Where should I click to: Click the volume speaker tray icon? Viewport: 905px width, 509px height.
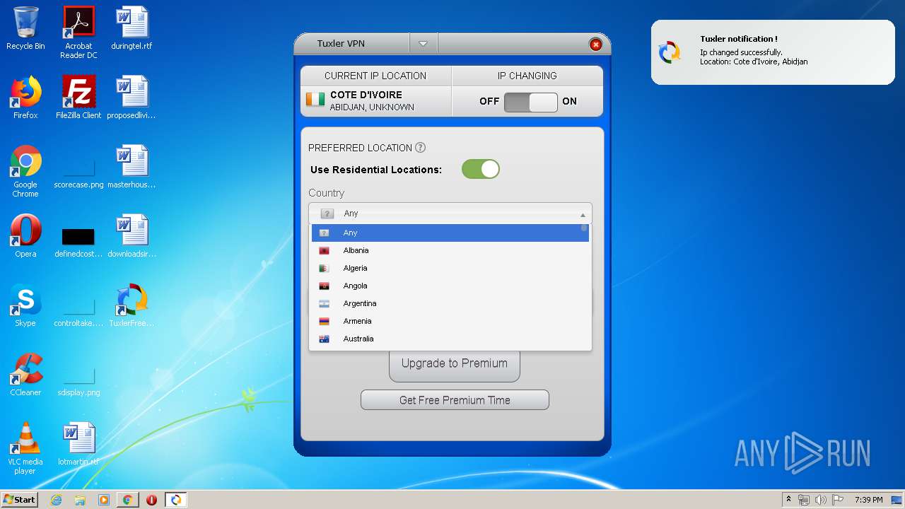(x=821, y=500)
